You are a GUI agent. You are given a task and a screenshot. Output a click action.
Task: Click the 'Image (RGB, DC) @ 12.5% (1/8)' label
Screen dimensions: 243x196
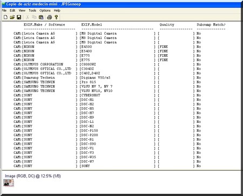click(33, 176)
